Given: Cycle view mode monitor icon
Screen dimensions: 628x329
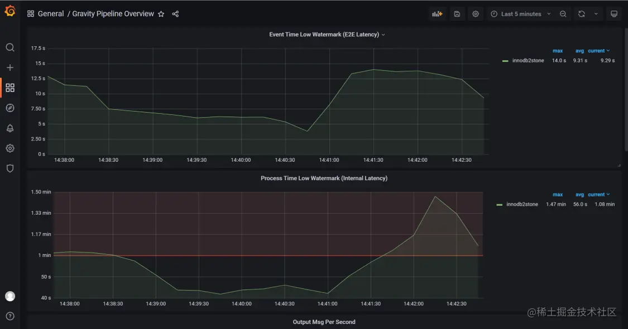Looking at the screenshot, I should pos(614,14).
